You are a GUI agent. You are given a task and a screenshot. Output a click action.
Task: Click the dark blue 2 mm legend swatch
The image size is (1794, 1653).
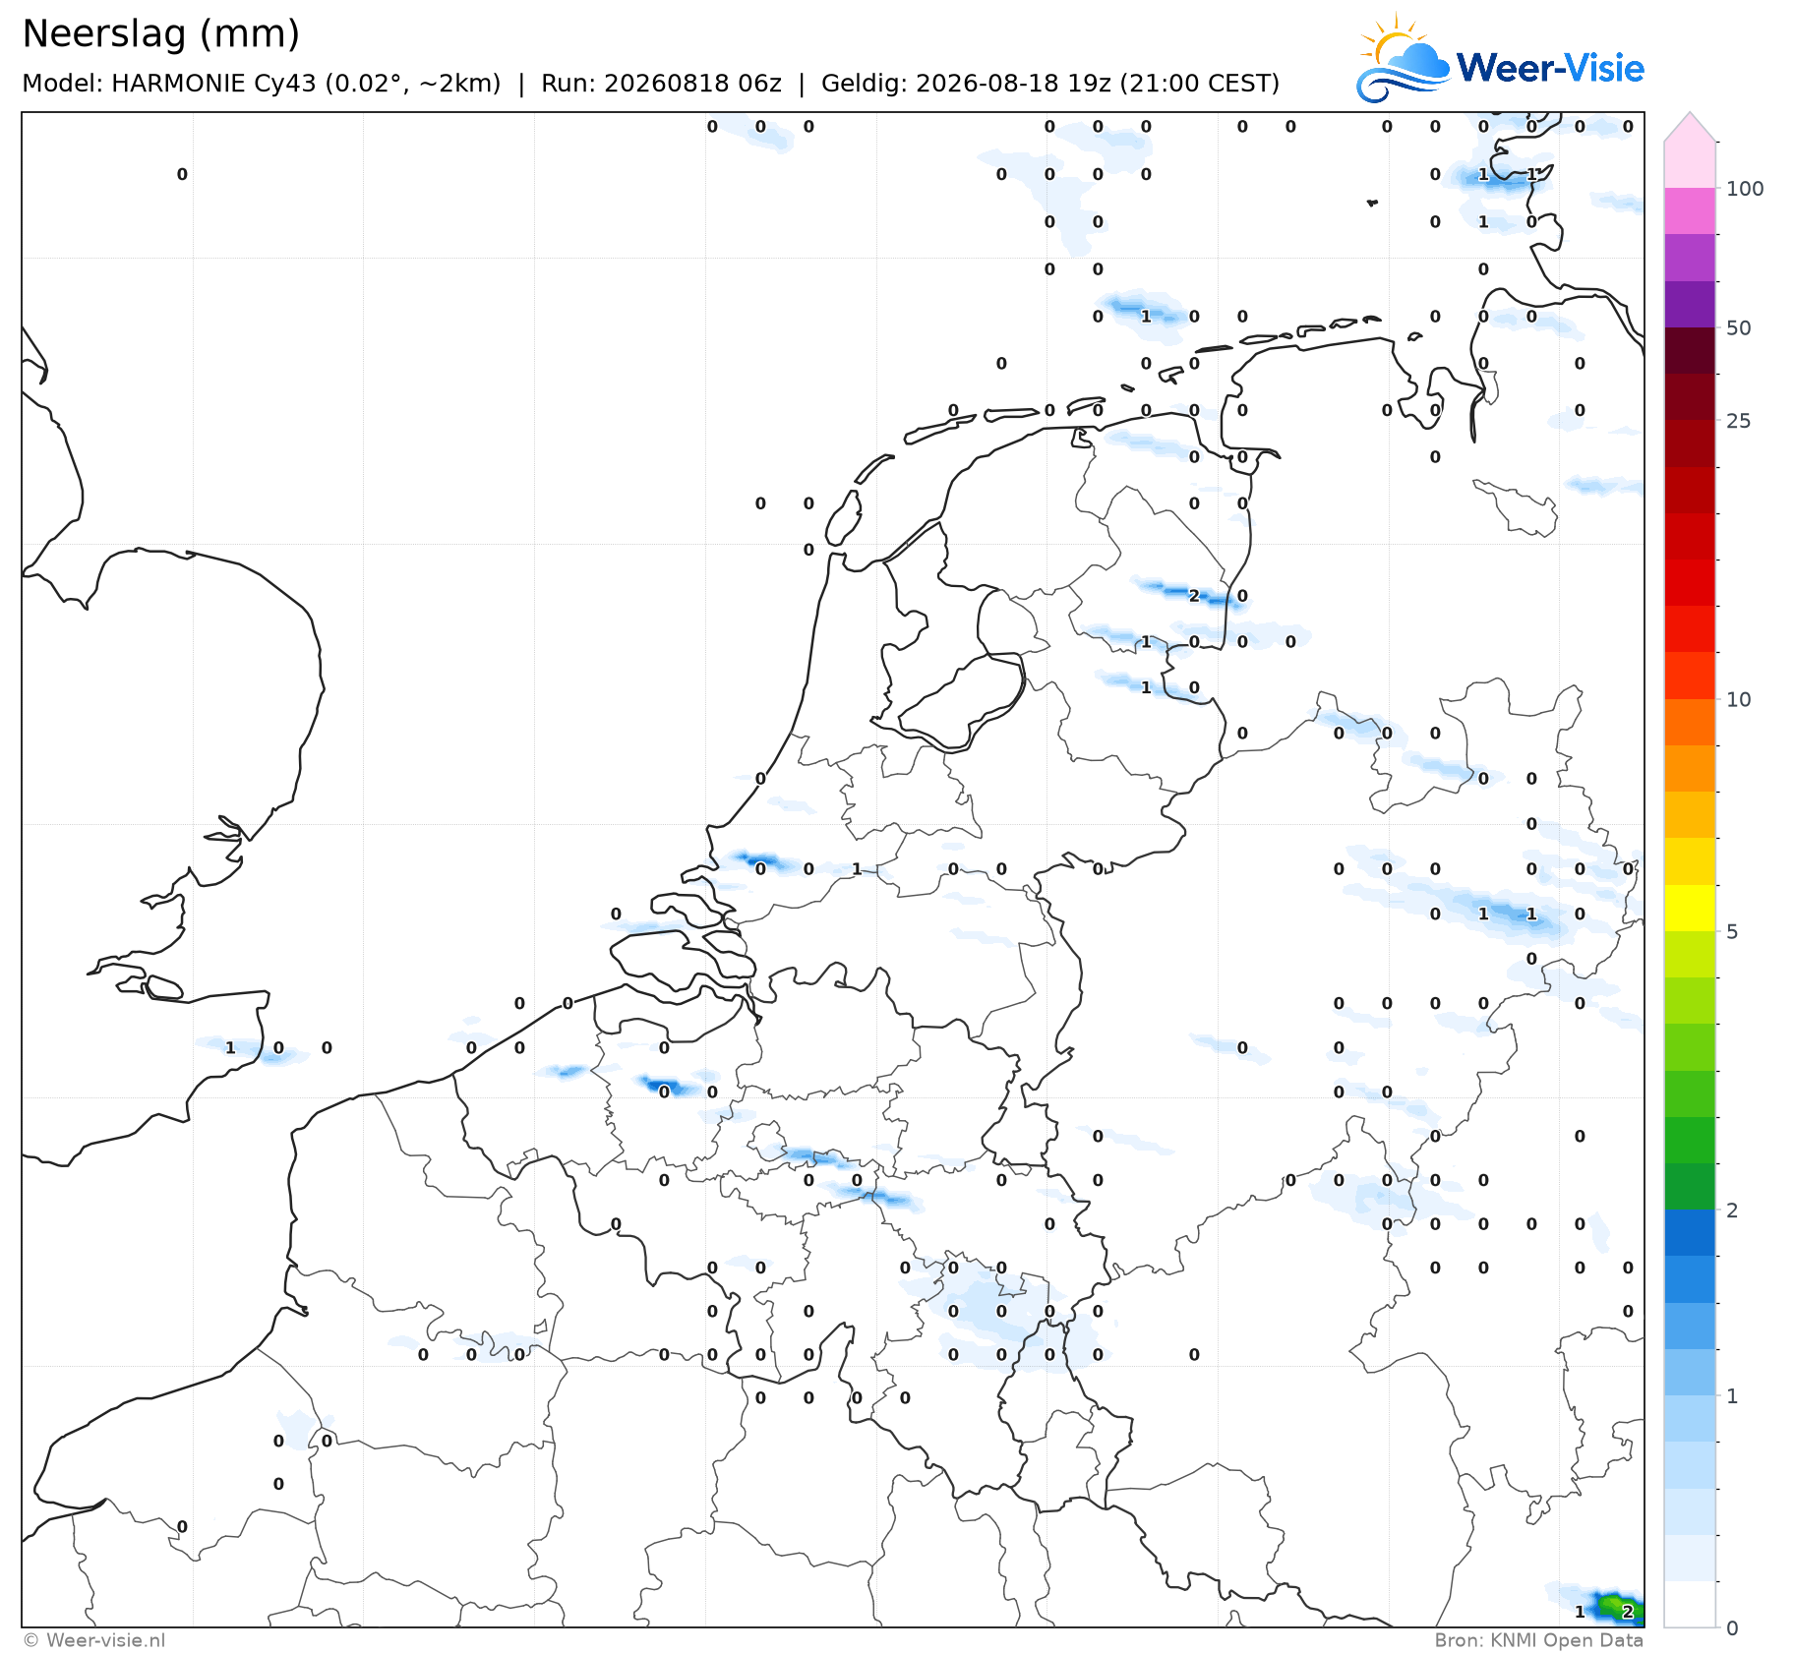pyautogui.click(x=1690, y=1232)
